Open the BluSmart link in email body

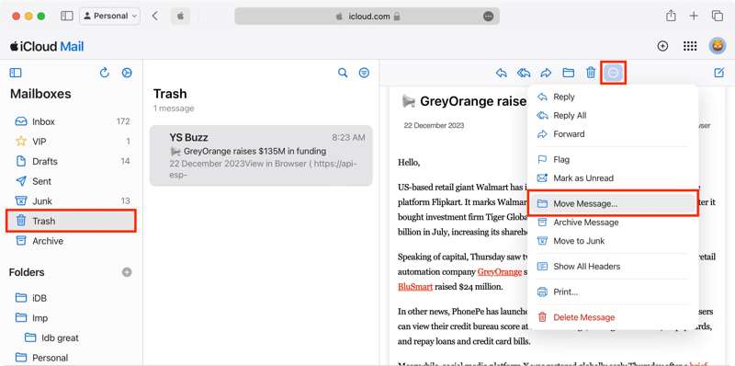point(415,287)
